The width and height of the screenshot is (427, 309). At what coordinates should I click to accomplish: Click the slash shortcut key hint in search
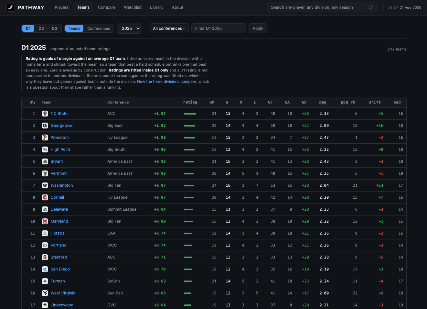pyautogui.click(x=371, y=7)
